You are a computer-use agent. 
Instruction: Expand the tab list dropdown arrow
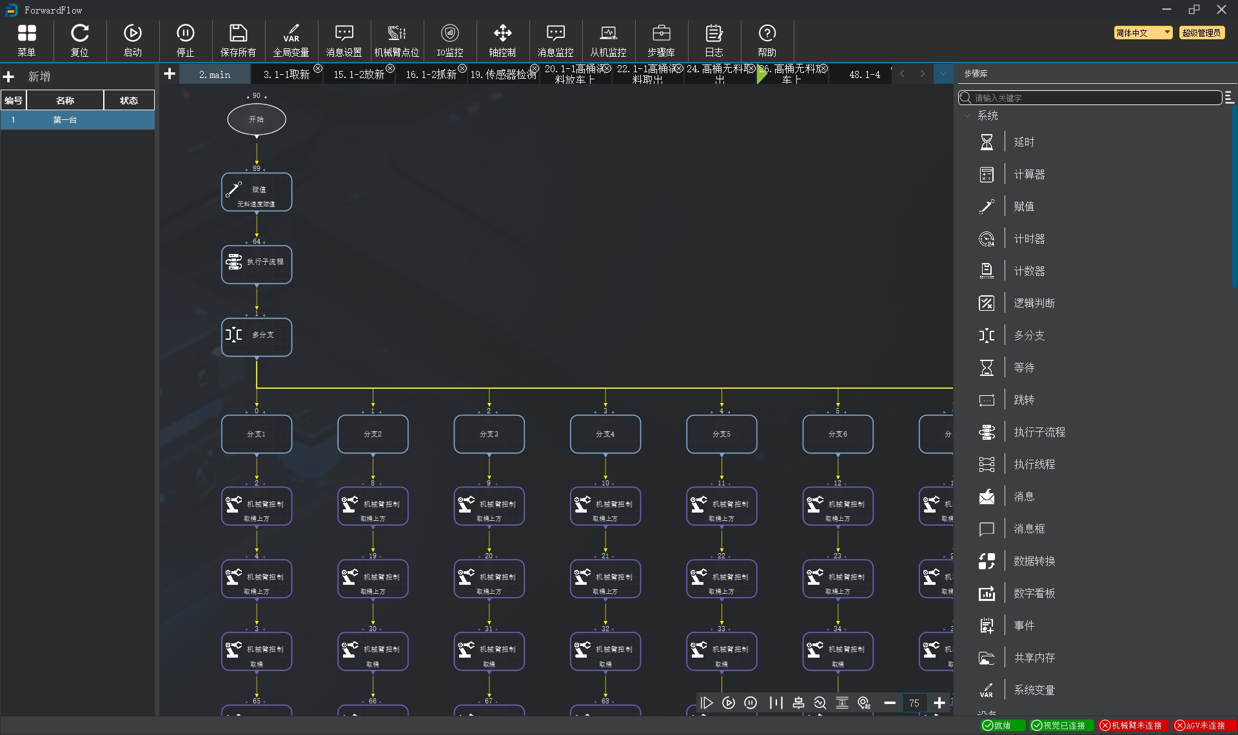[x=943, y=73]
